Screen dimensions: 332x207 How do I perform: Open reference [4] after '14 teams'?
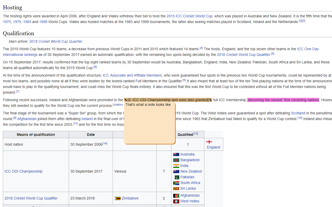pos(201,48)
